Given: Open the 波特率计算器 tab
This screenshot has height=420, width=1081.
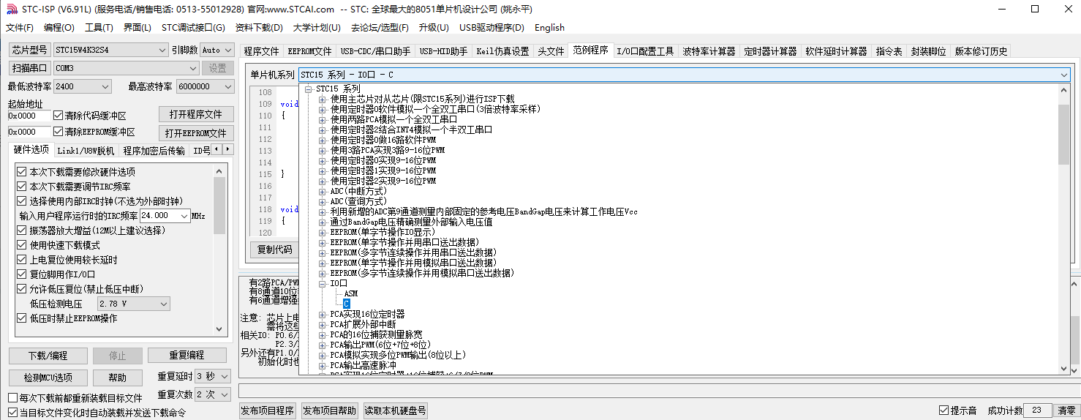Looking at the screenshot, I should pos(709,51).
